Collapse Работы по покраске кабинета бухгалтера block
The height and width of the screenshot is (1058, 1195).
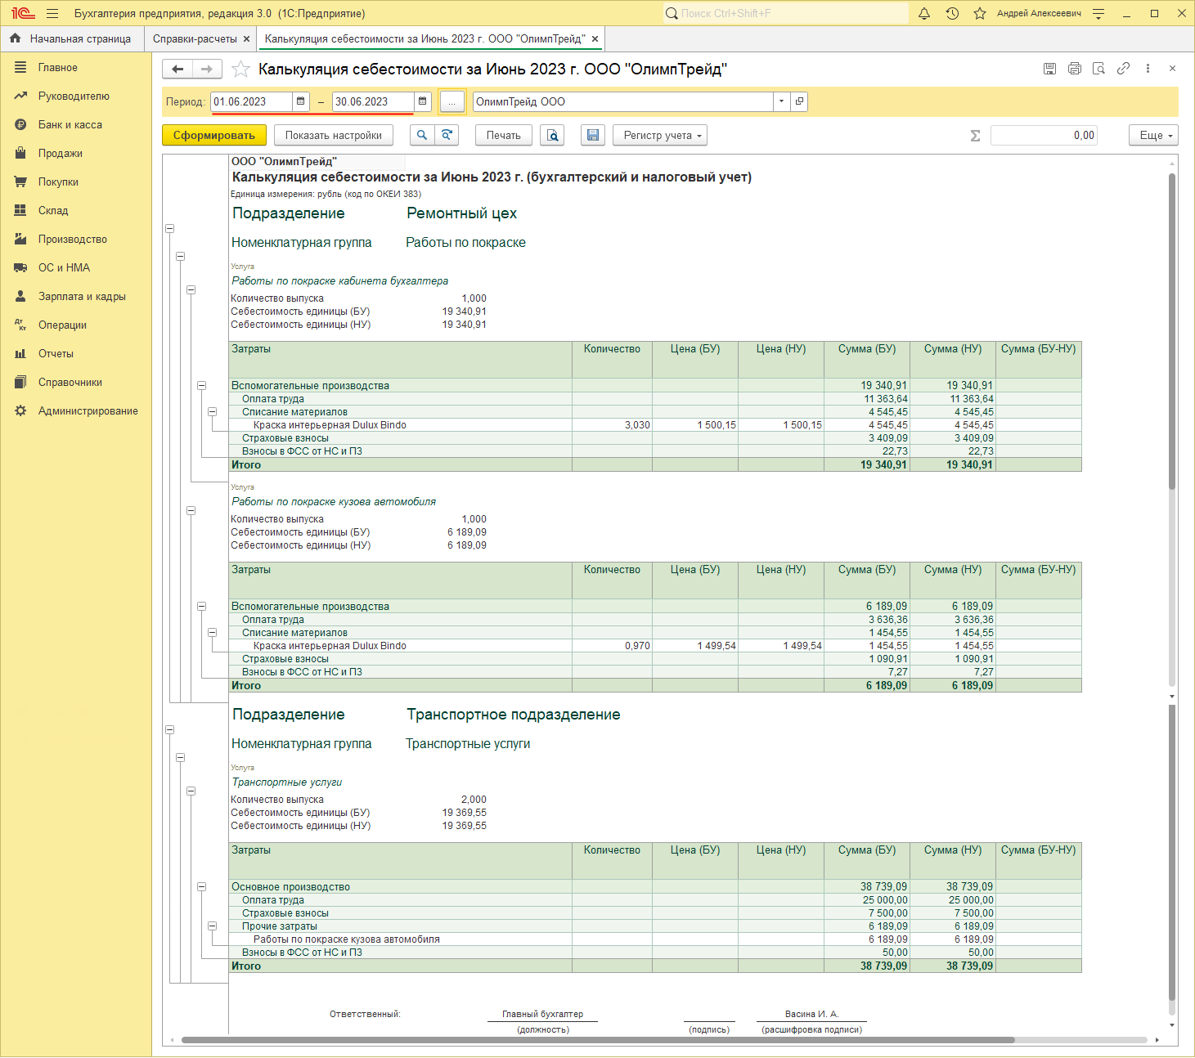click(x=191, y=290)
